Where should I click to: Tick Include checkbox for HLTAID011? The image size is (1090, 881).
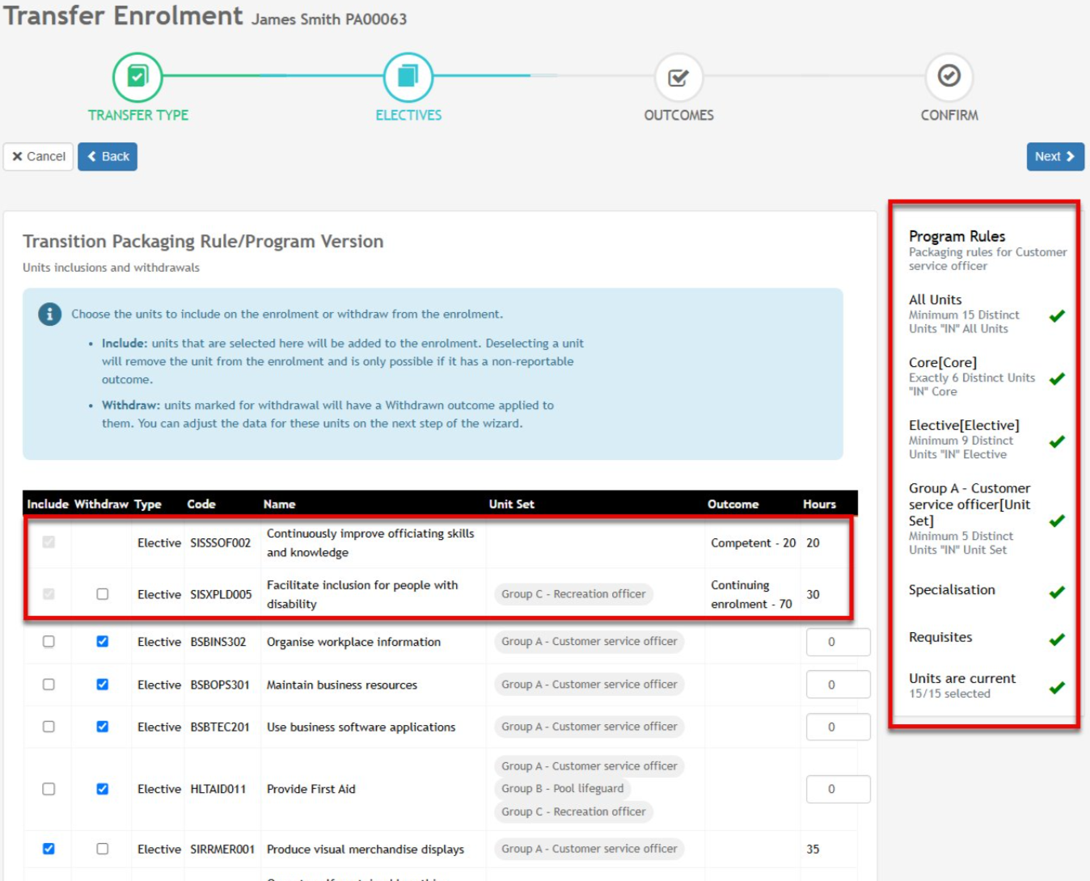(49, 789)
